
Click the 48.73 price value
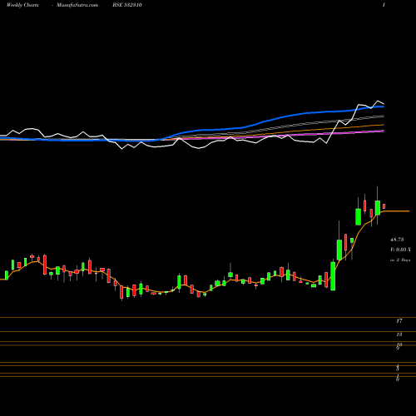(x=397, y=240)
